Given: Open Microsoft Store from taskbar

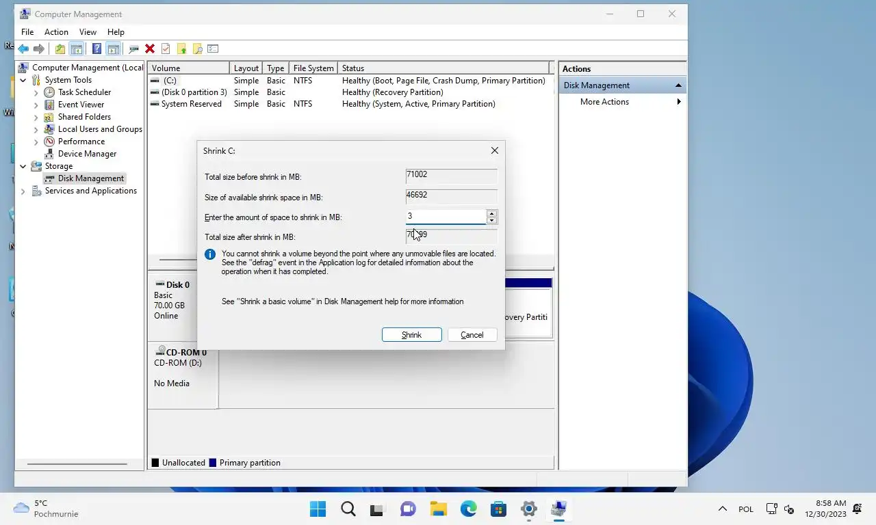Looking at the screenshot, I should (x=498, y=509).
